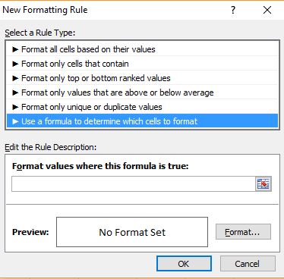The image size is (284, 279).
Task: Click arrow beside Format only cells that contain
Action: (15, 64)
